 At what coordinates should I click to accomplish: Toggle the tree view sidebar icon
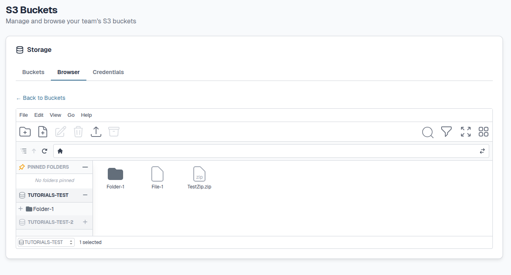pyautogui.click(x=24, y=151)
